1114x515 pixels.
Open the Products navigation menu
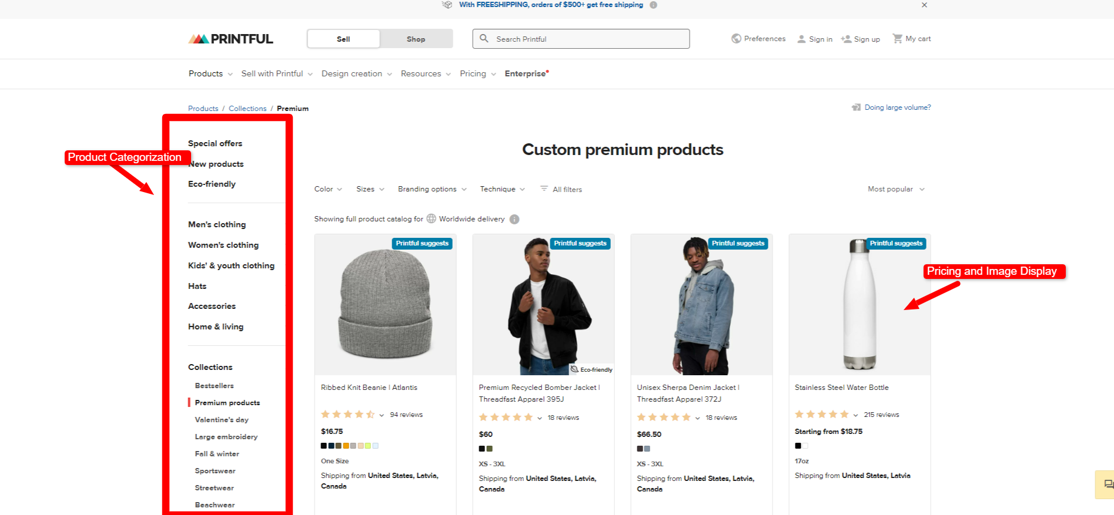coord(210,73)
